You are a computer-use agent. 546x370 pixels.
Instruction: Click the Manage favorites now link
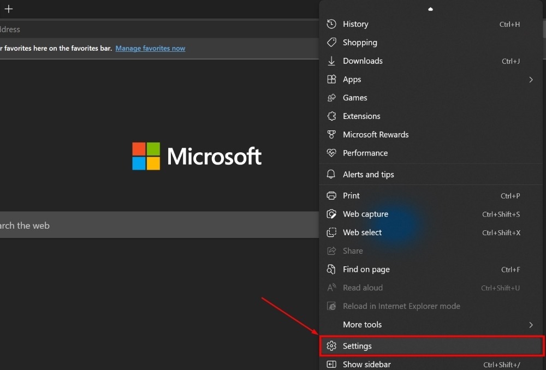[150, 48]
